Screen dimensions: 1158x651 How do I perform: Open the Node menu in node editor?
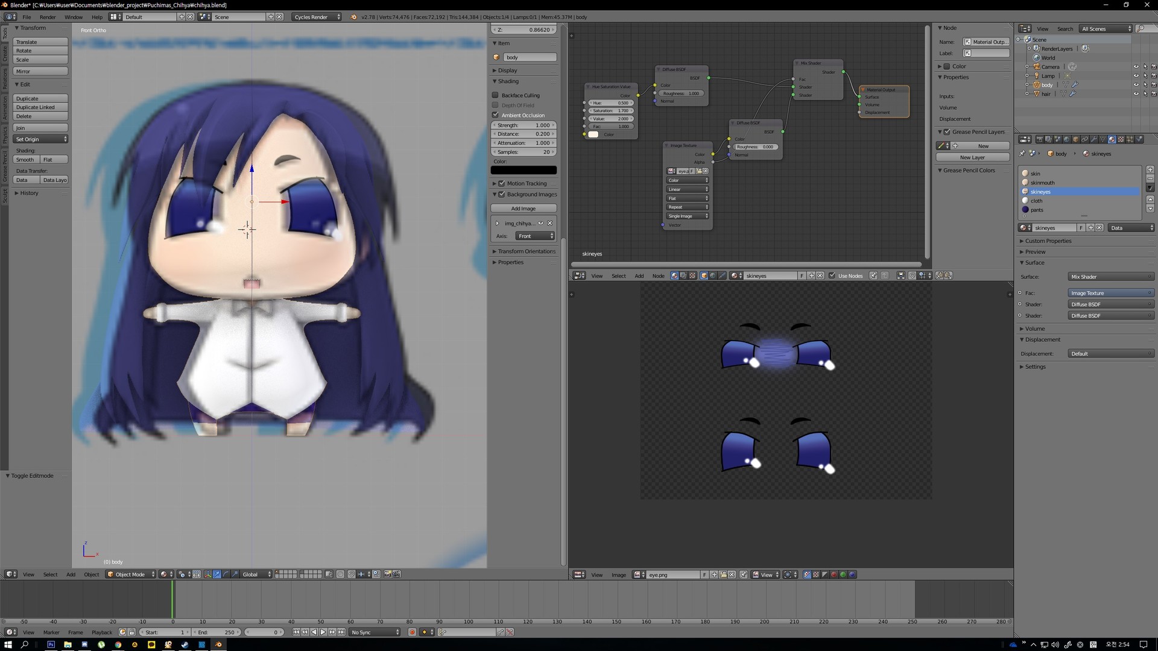(658, 275)
